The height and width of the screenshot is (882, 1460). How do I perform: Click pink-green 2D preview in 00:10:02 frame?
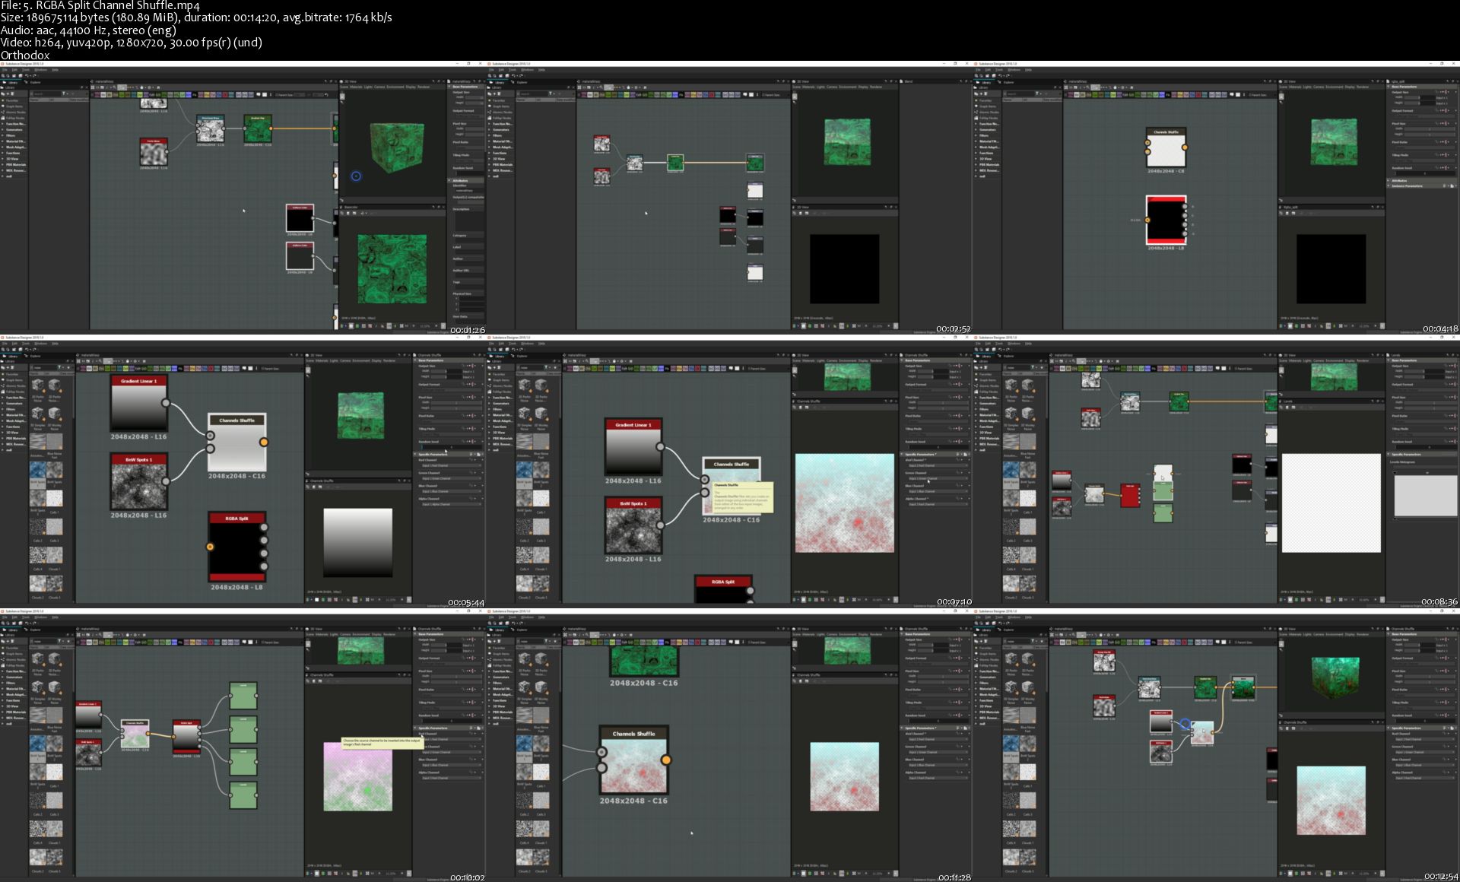tap(357, 776)
